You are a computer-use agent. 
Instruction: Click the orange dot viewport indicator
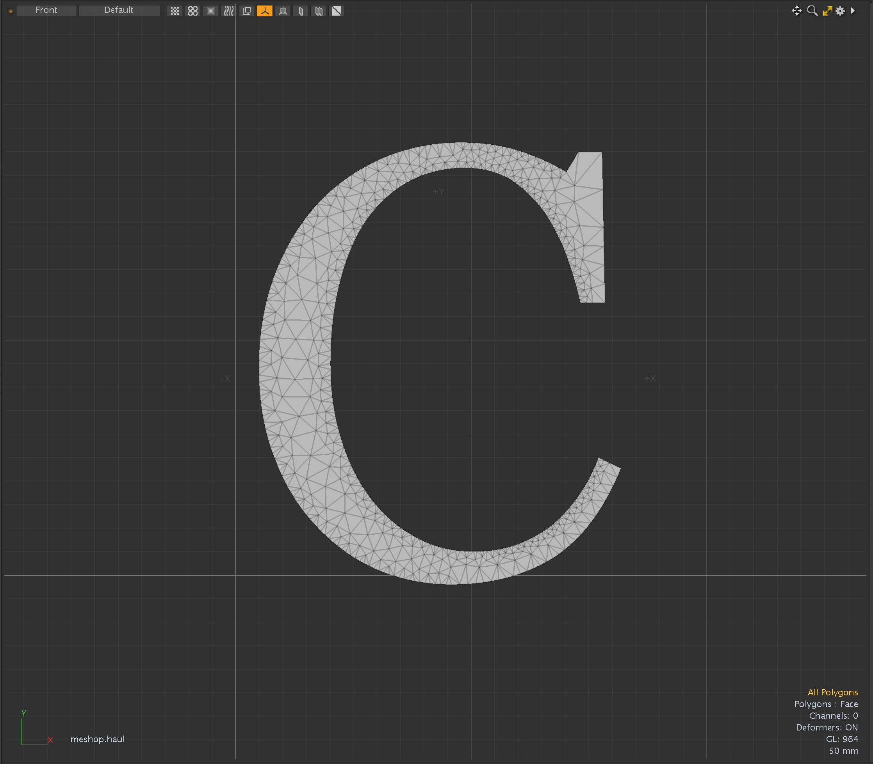coord(10,11)
